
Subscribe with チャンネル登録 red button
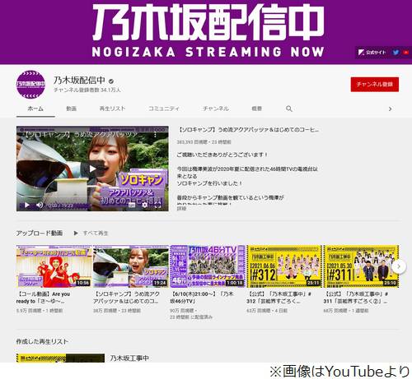[x=375, y=85]
